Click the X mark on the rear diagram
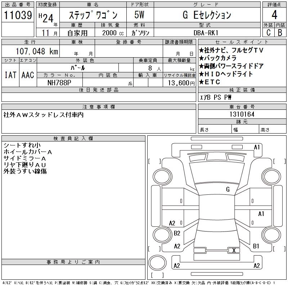This screenshot has height=288, width=288. click(x=234, y=250)
